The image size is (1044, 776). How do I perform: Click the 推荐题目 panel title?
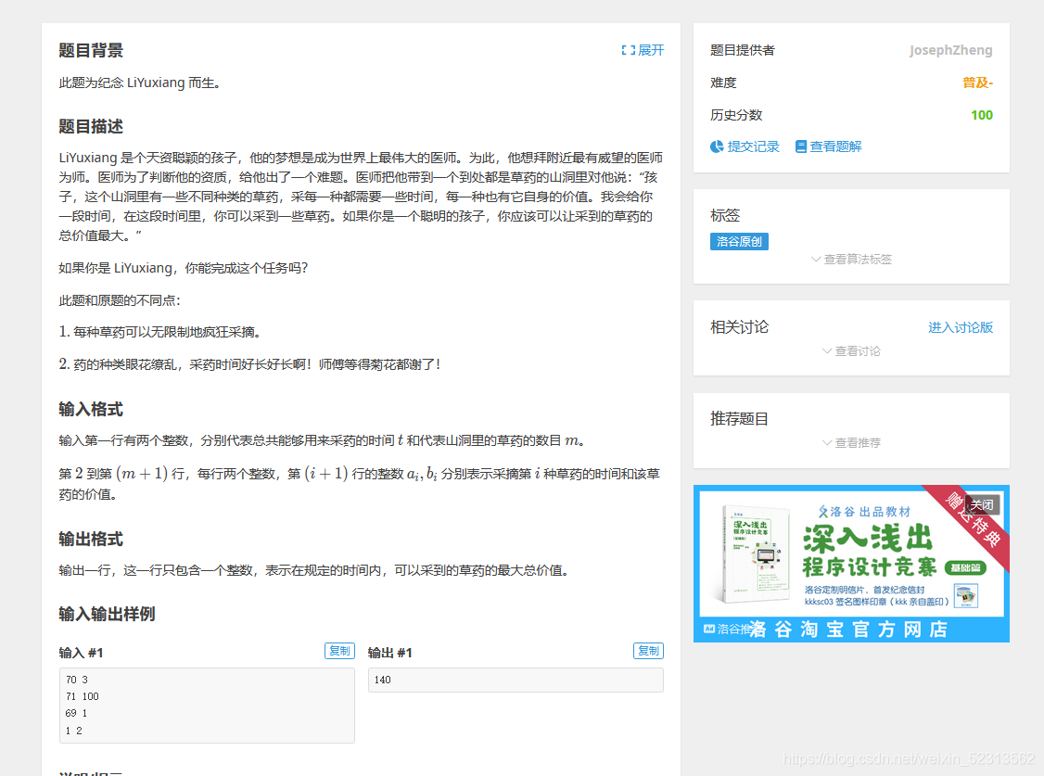coord(740,419)
